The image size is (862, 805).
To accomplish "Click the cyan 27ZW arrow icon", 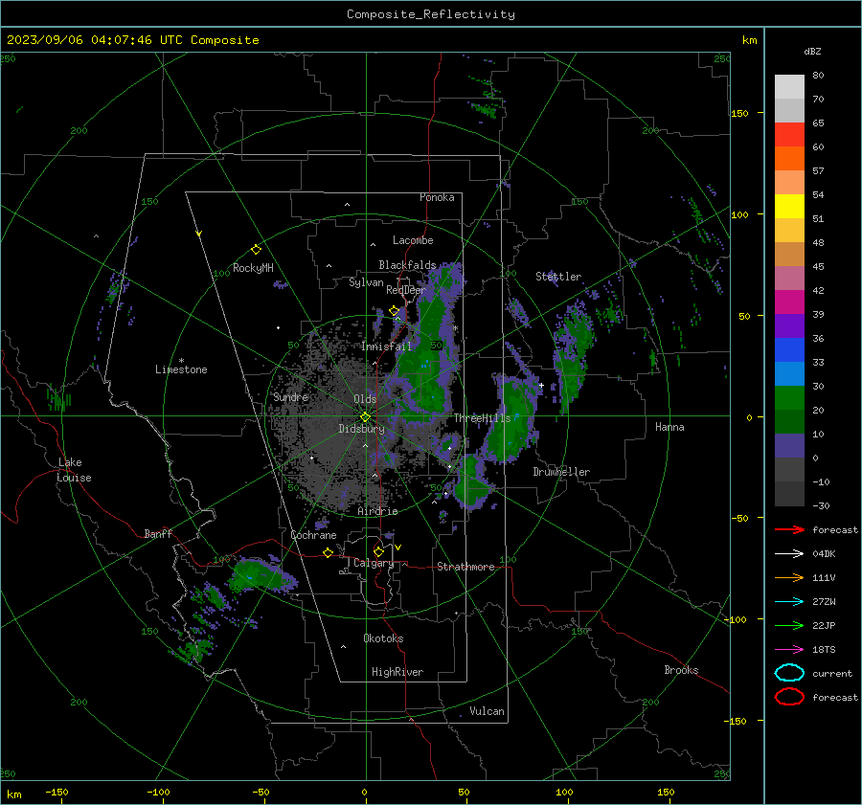I will point(789,602).
